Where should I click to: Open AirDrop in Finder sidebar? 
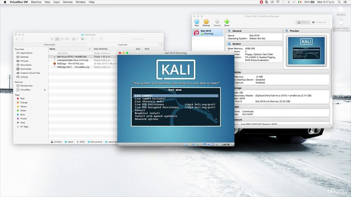24,77
